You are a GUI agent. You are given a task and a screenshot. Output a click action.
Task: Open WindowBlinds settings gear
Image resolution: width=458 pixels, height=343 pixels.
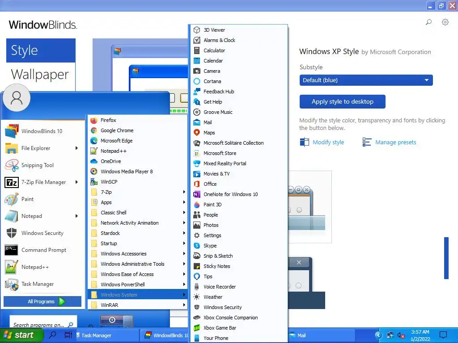click(x=445, y=22)
